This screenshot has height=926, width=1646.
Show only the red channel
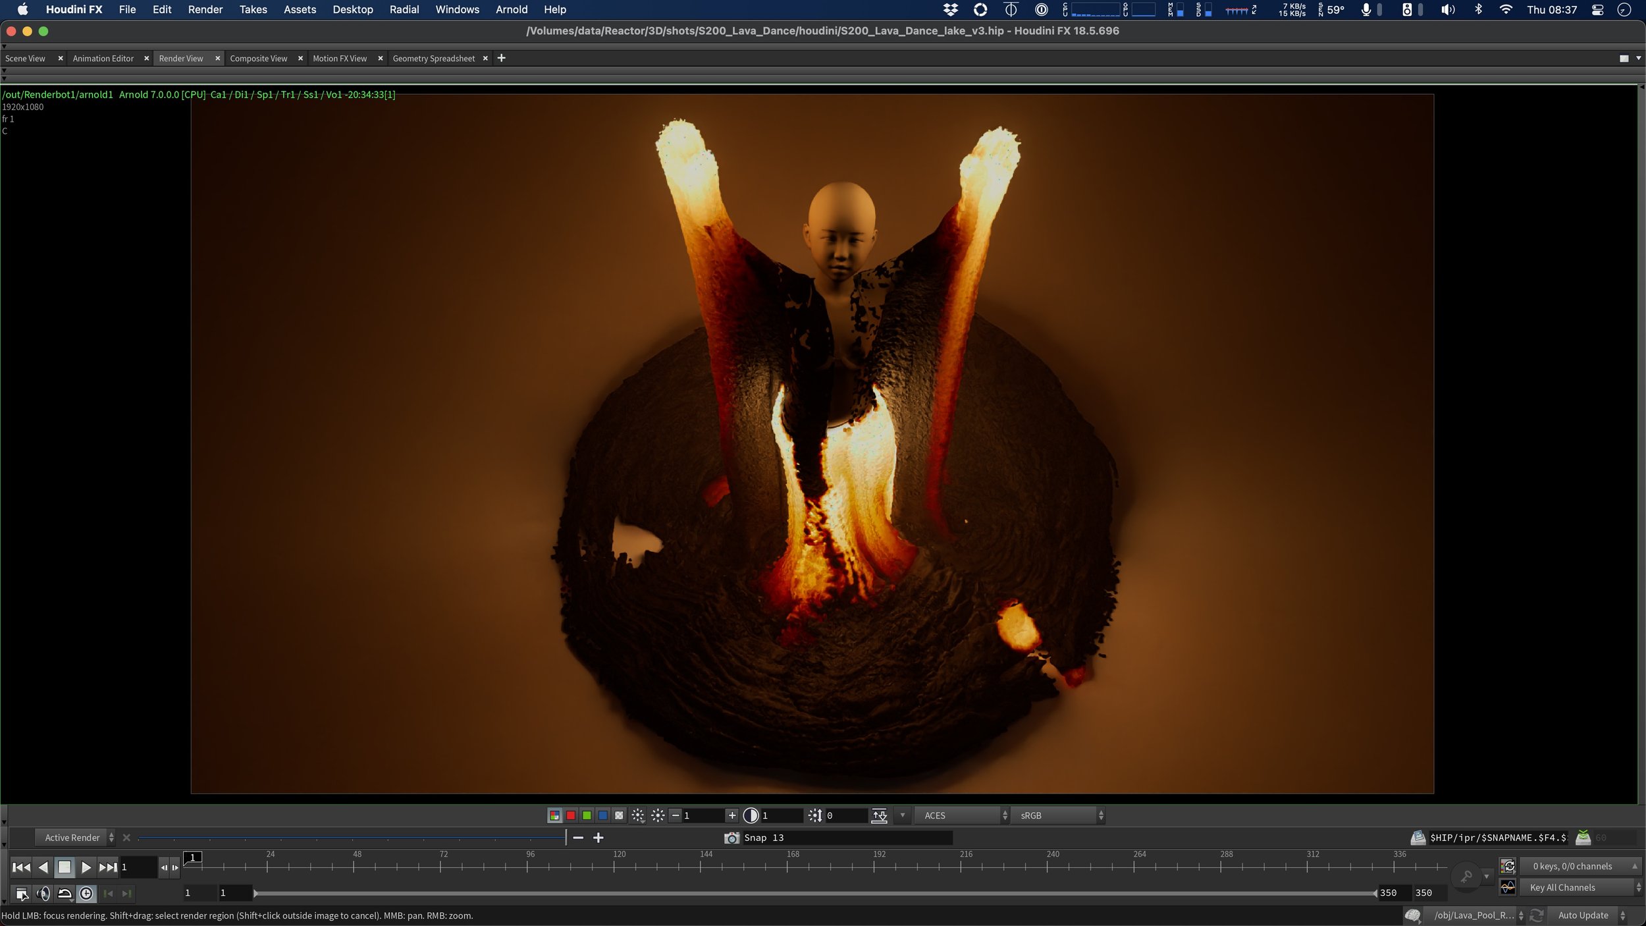click(x=571, y=816)
